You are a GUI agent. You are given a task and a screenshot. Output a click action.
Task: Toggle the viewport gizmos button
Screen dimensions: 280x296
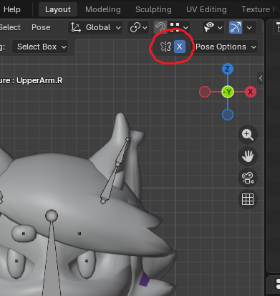pyautogui.click(x=236, y=27)
